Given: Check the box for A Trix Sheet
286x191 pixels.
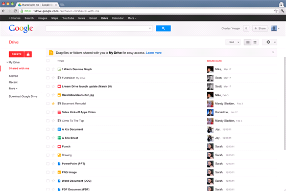Looking at the screenshot, I should click(x=48, y=138).
